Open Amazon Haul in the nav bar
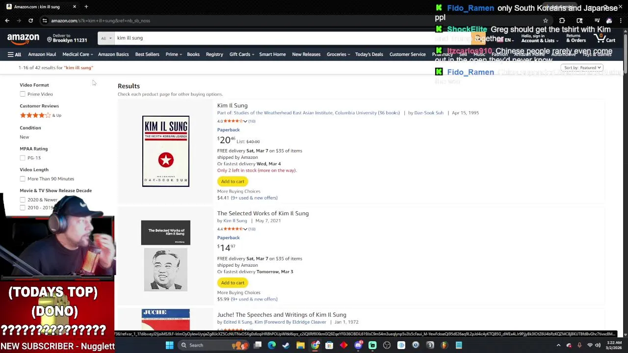 coord(42,54)
